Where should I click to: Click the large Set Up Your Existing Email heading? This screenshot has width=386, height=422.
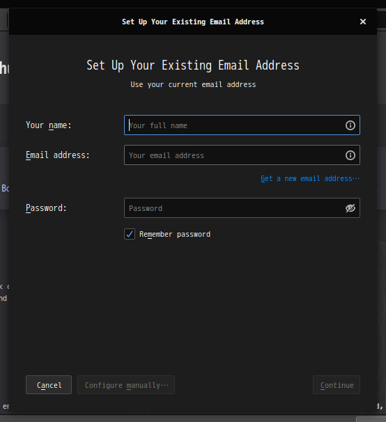(193, 65)
